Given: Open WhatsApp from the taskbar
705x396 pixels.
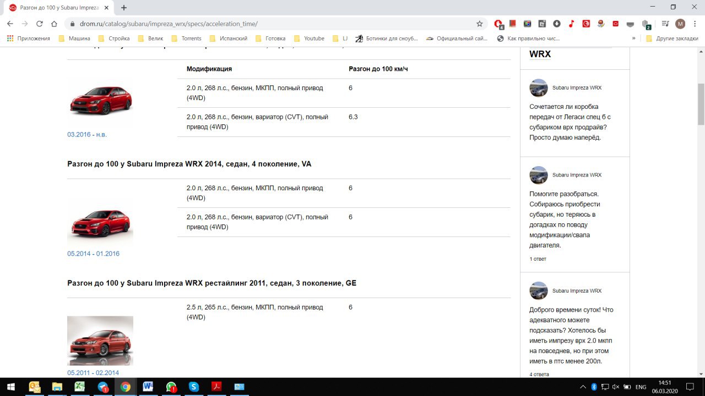Looking at the screenshot, I should [171, 387].
